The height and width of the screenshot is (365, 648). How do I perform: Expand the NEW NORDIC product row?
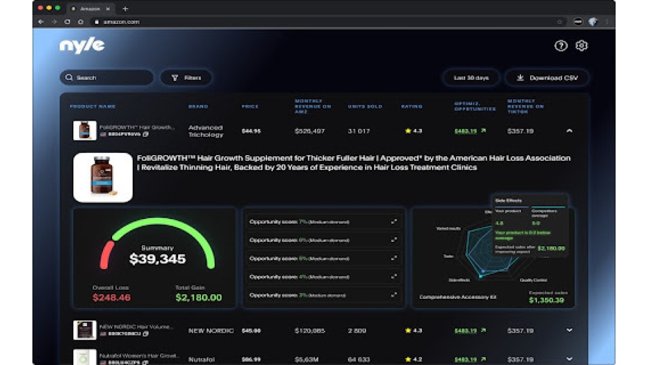click(x=569, y=330)
